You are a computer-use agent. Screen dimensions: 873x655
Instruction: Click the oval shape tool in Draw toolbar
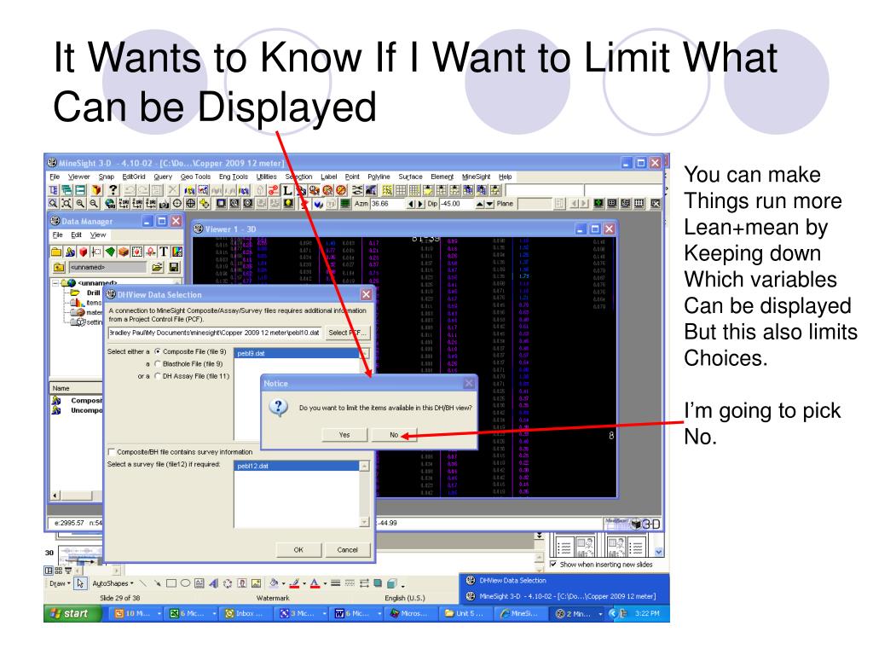click(185, 583)
